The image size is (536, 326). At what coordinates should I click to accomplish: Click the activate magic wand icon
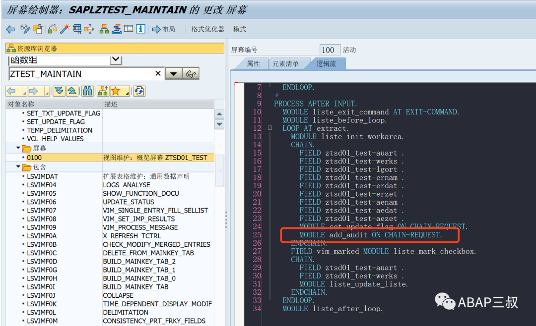(x=65, y=29)
